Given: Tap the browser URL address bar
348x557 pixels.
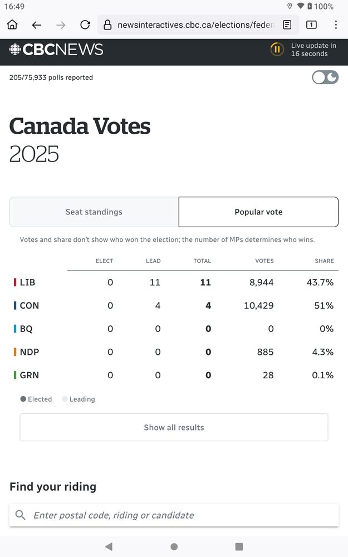Looking at the screenshot, I should click(195, 25).
